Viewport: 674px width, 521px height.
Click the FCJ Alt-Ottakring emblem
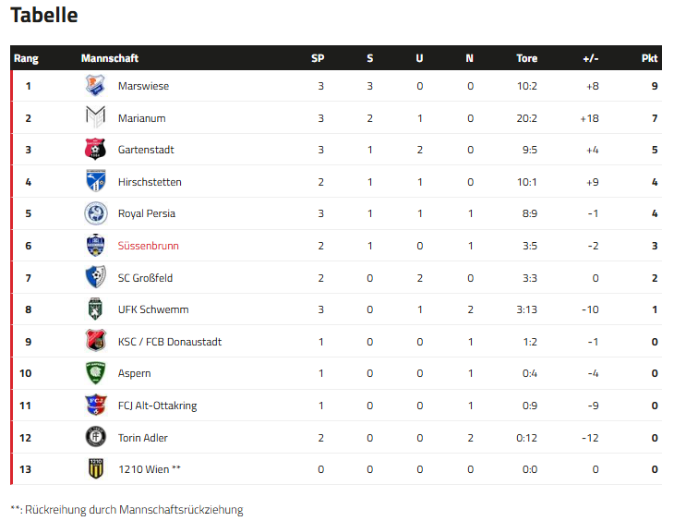[96, 406]
